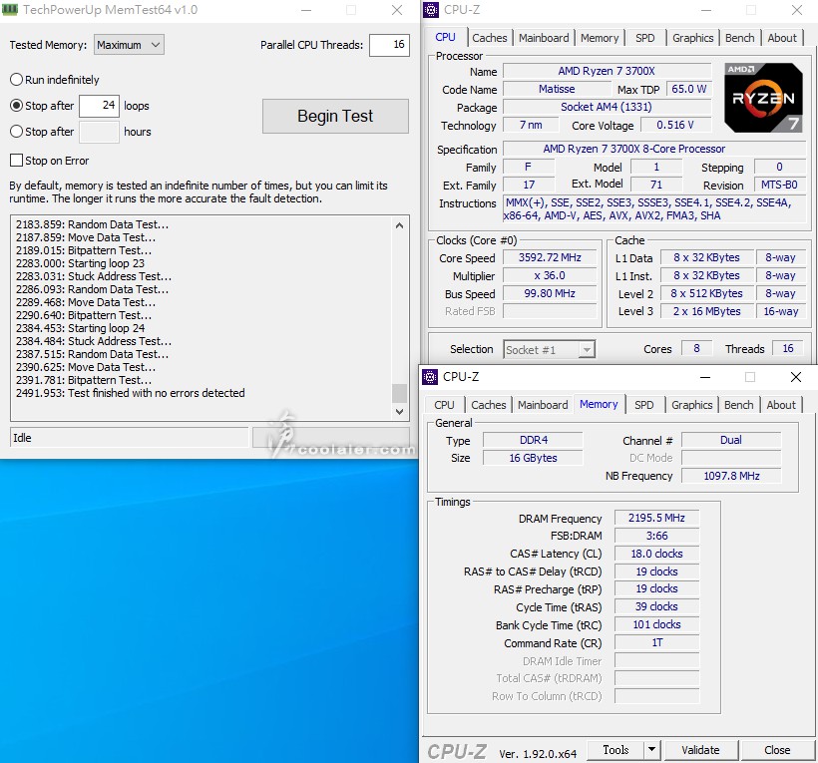The height and width of the screenshot is (763, 818).
Task: Click the Code Name value Matisse
Action: [558, 89]
